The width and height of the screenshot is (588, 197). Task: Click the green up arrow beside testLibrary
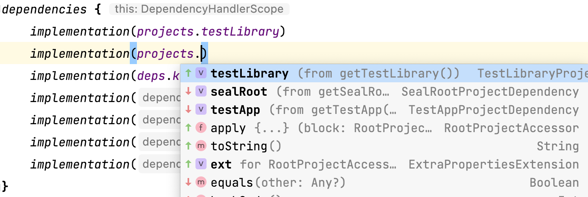[x=188, y=73]
